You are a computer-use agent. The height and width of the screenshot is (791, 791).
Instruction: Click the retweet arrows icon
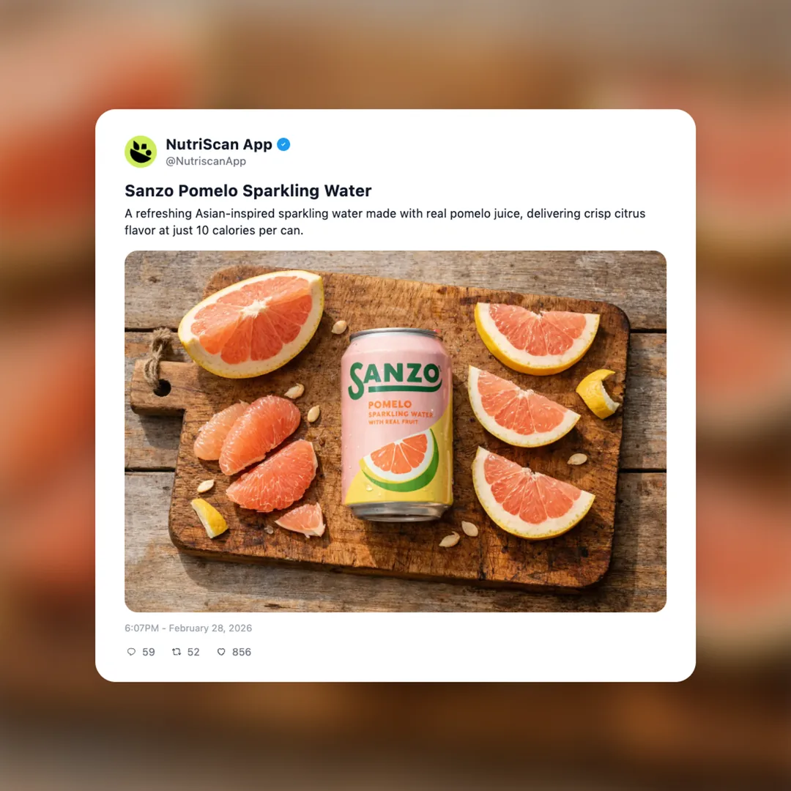[x=176, y=652]
